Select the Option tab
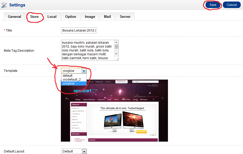This screenshot has height=154, width=243. tap(70, 17)
